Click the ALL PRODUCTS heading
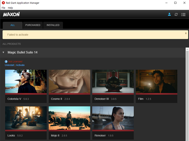This screenshot has width=189, height=141. 12,44
